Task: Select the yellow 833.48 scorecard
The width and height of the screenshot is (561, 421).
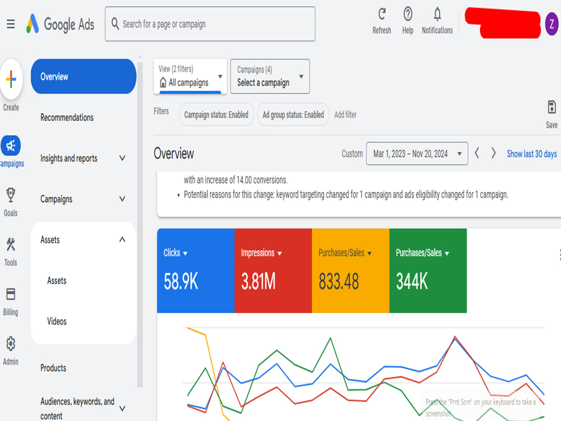Action: point(351,271)
